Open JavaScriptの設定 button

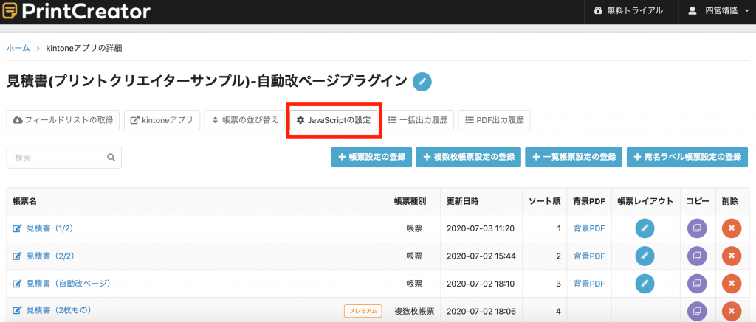(x=334, y=120)
